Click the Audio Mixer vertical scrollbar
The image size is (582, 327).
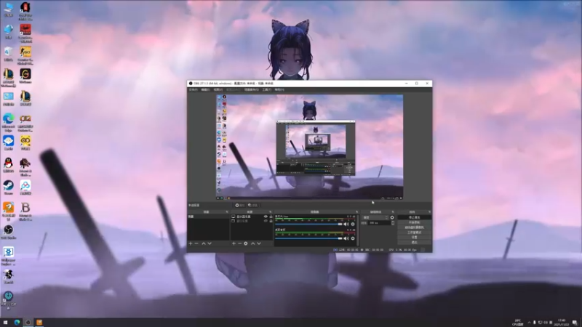[358, 230]
